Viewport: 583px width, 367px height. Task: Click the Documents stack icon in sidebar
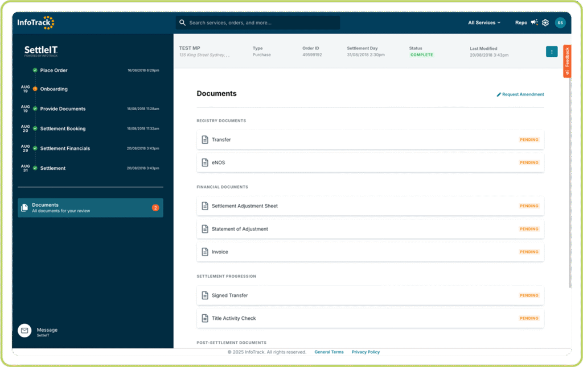point(24,208)
